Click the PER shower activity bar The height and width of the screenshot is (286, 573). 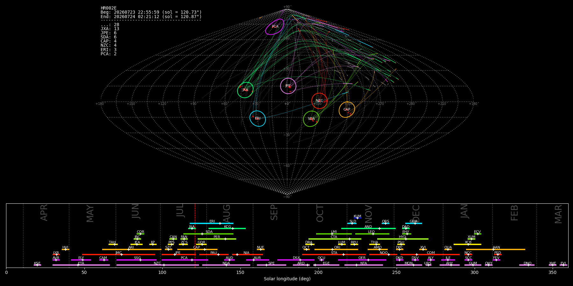pyautogui.click(x=217, y=239)
